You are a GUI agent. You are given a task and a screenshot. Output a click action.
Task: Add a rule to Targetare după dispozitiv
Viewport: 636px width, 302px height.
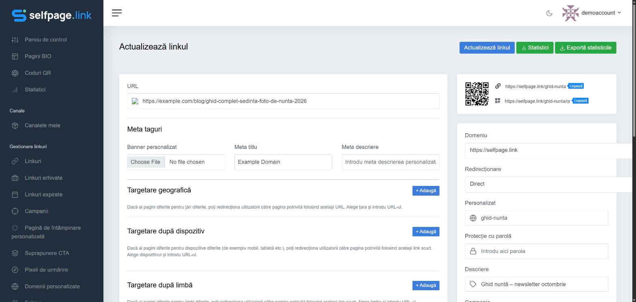click(x=426, y=232)
